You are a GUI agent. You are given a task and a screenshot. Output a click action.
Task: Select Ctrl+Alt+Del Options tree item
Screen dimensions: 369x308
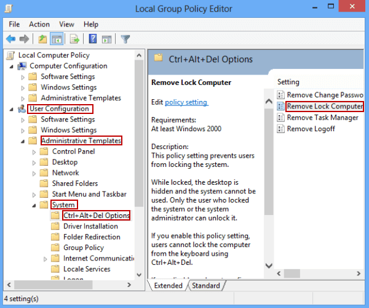pos(97,216)
